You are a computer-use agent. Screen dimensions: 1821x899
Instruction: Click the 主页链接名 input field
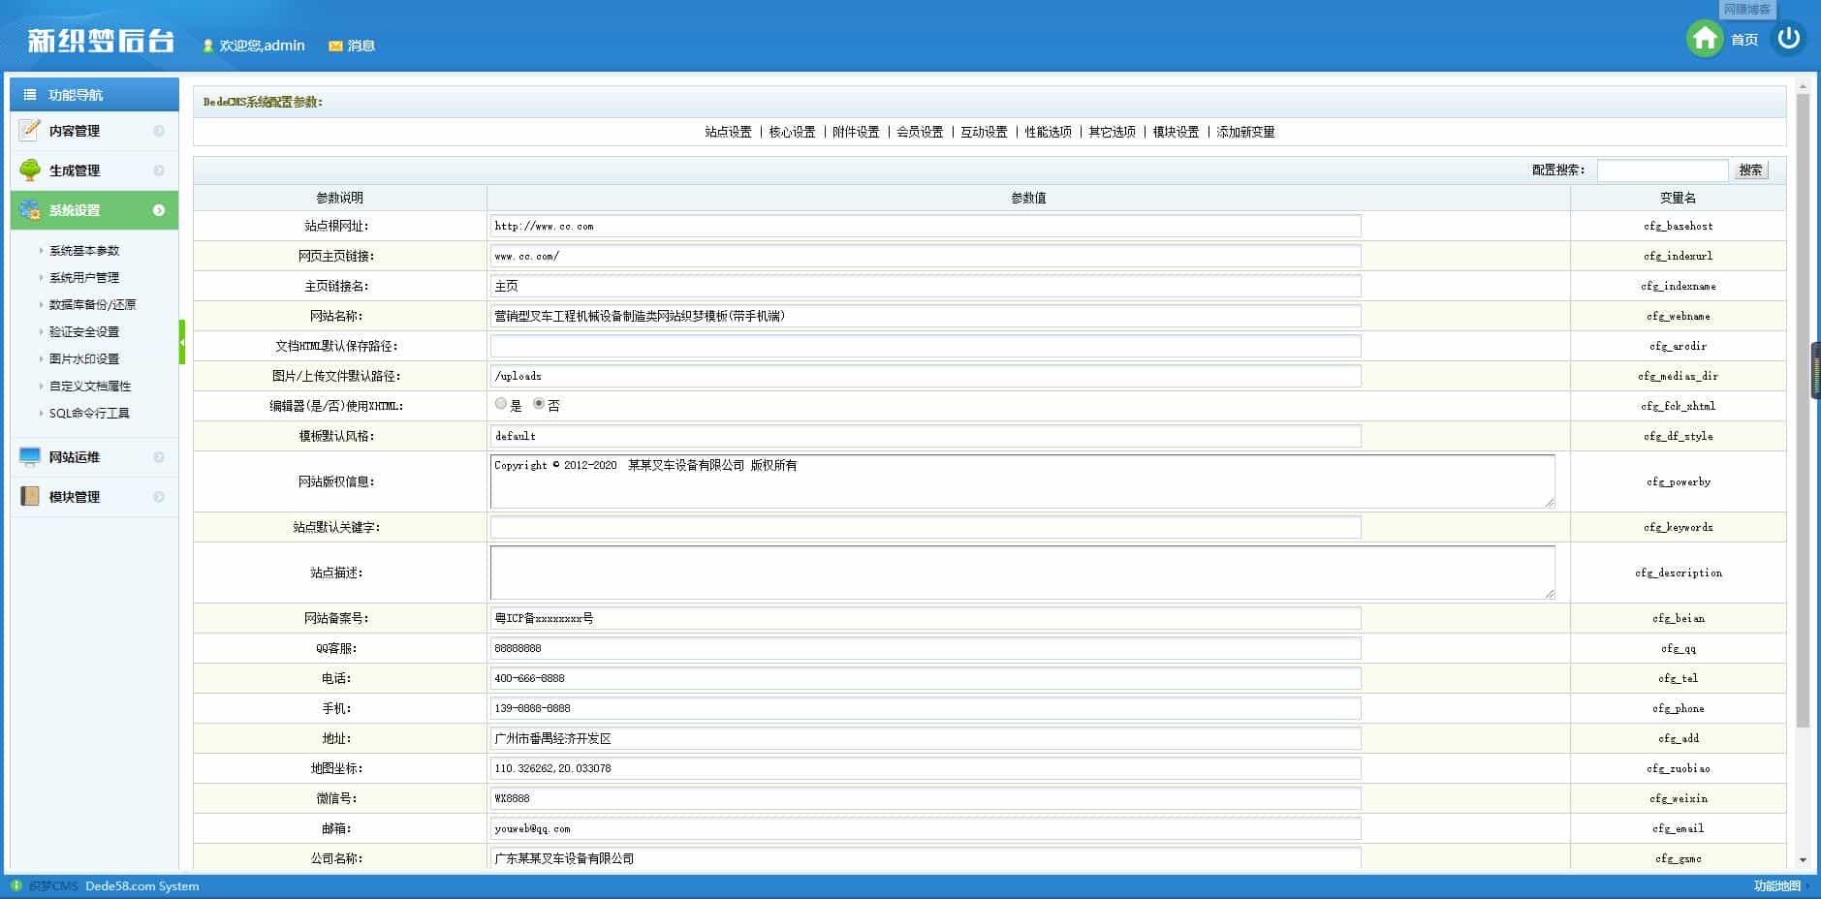(926, 286)
